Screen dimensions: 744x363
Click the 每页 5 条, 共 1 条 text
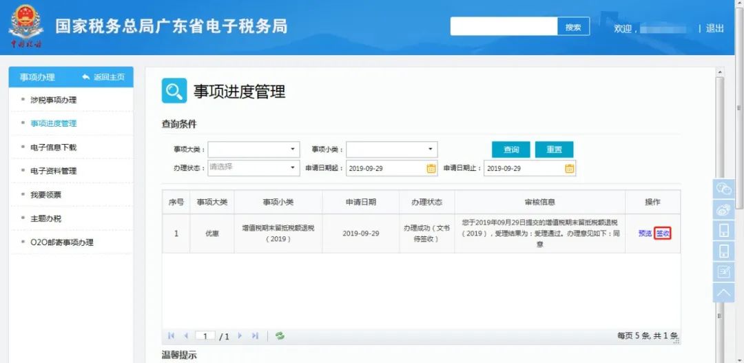[648, 336]
